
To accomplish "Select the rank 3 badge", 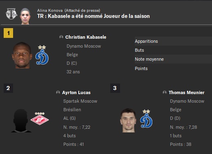I will (x=115, y=88).
